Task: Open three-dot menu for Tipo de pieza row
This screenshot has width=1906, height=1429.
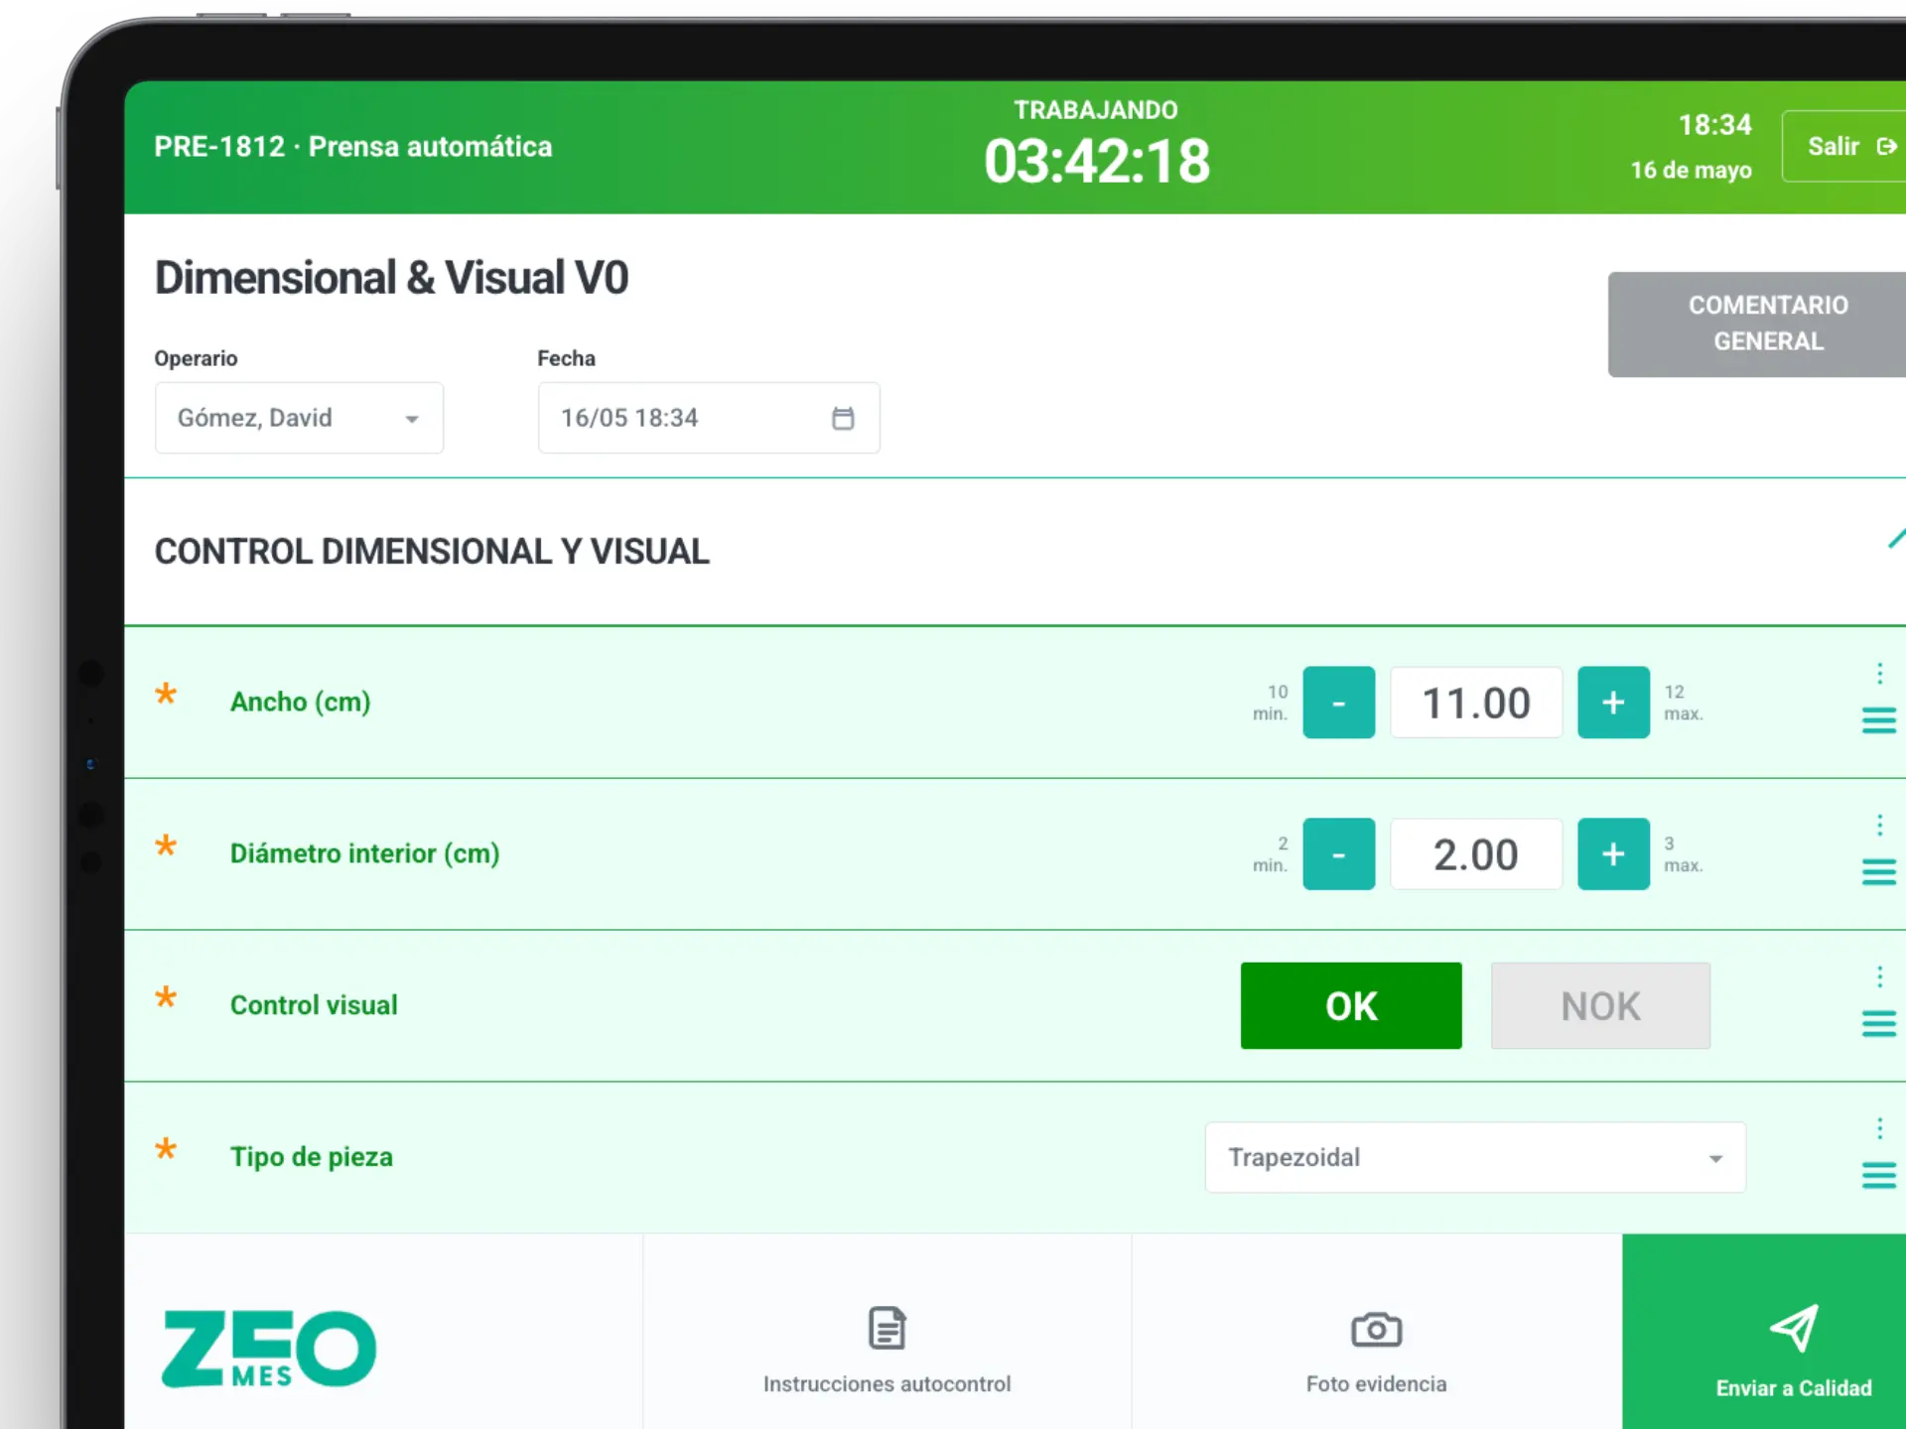Action: (1879, 1128)
